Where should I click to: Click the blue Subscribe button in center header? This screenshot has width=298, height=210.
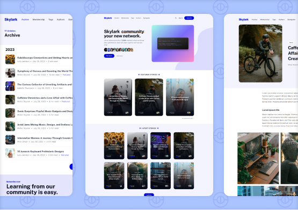pyautogui.click(x=189, y=18)
